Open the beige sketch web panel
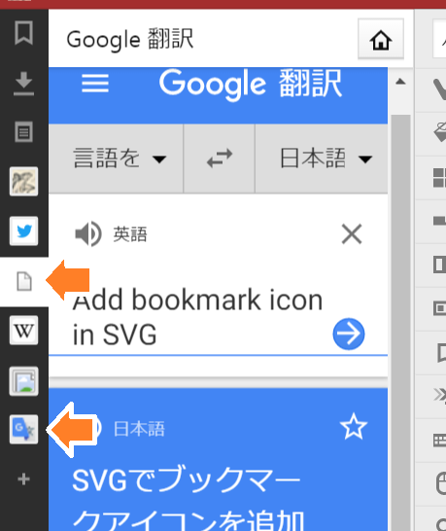 click(23, 182)
